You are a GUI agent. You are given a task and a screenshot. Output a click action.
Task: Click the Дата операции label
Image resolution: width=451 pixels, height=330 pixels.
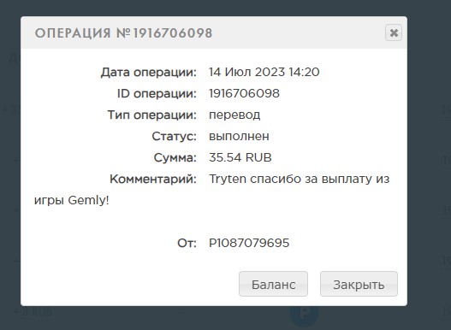[148, 72]
